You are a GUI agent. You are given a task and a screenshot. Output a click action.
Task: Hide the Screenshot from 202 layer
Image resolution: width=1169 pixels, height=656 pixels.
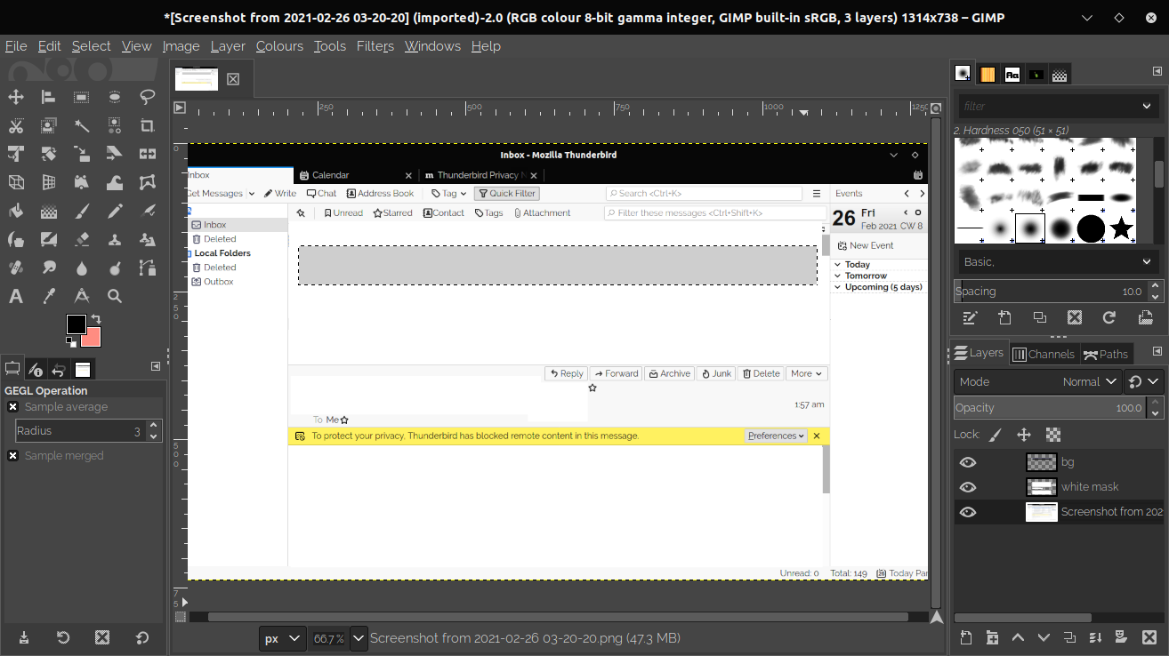click(x=968, y=512)
